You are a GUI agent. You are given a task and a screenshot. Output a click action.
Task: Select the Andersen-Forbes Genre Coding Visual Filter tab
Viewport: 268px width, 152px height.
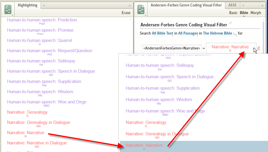coord(186,5)
